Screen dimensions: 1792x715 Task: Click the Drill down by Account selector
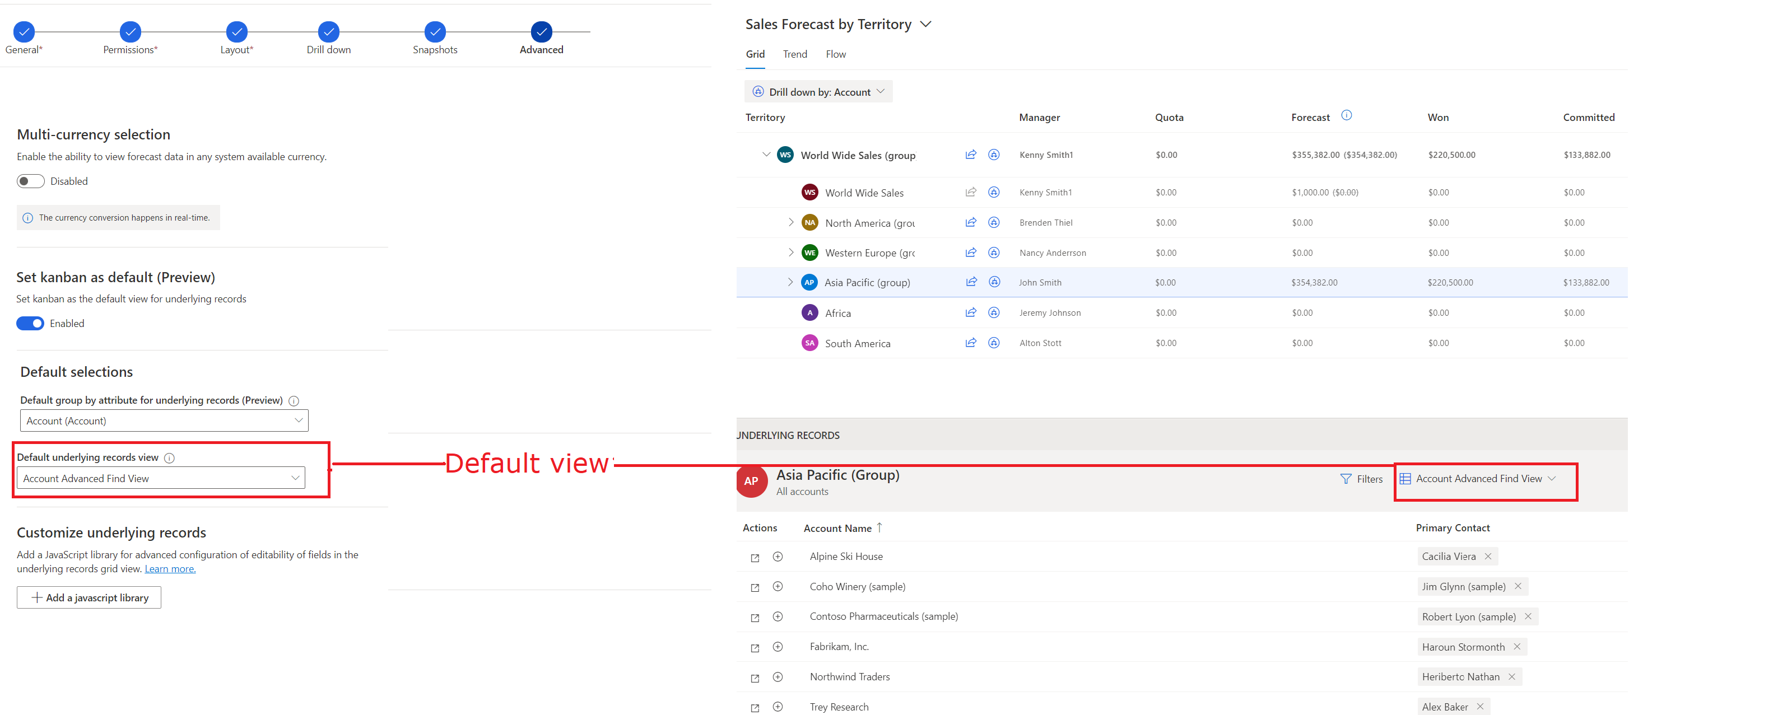click(818, 91)
